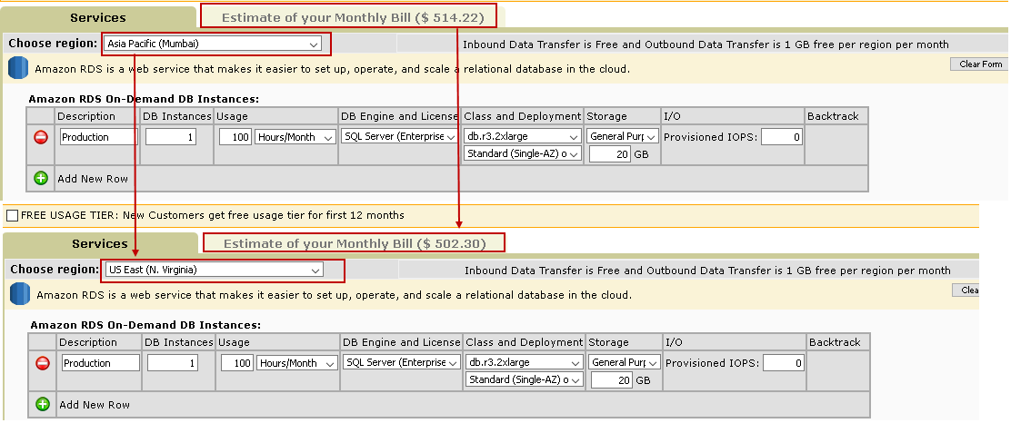Viewport: 1021px width, 433px height.
Task: Open SQL Server engine dropdown in Virginia panel
Action: point(402,362)
